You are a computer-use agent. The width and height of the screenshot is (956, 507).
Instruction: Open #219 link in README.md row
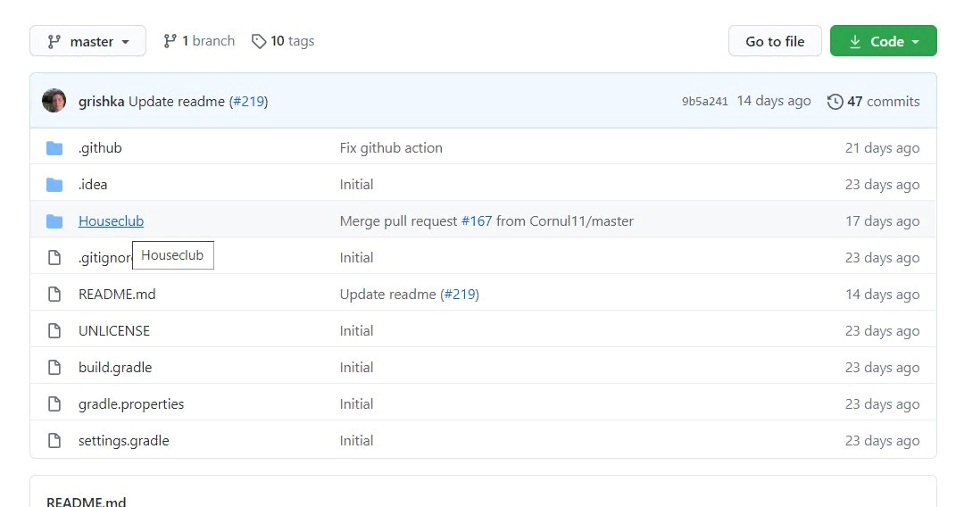[x=461, y=295]
